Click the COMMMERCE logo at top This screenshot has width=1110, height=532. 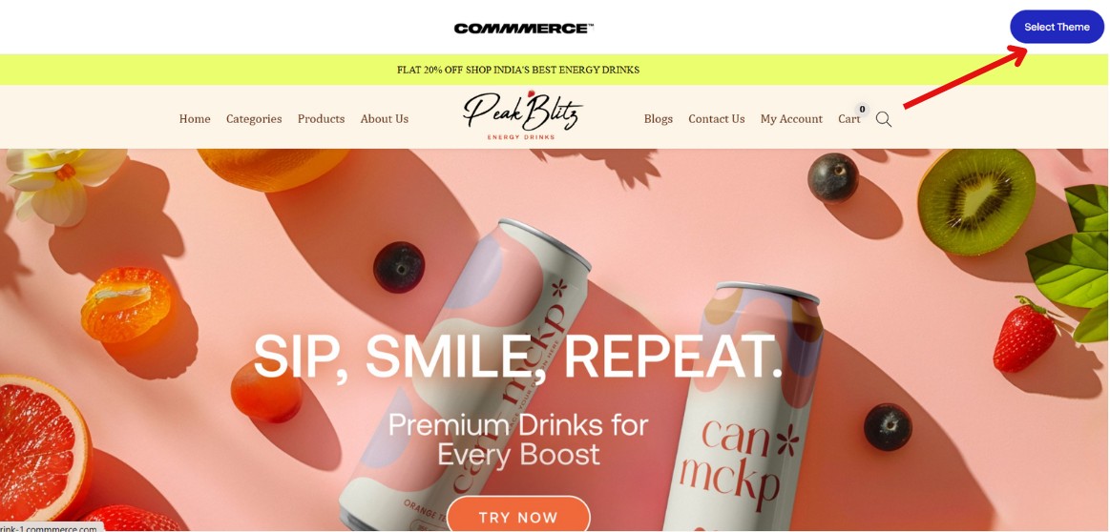tap(524, 29)
